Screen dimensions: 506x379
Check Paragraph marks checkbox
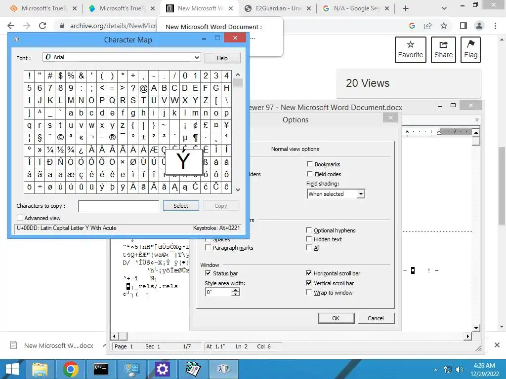point(208,248)
